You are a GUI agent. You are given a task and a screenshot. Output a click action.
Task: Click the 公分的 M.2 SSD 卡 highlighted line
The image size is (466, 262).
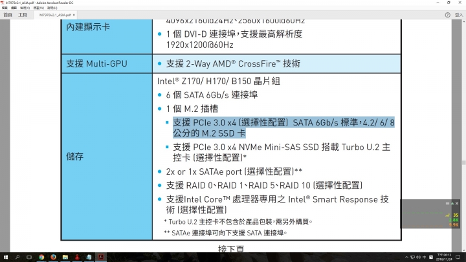(x=209, y=133)
